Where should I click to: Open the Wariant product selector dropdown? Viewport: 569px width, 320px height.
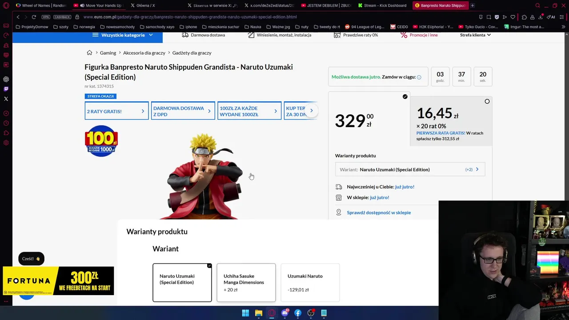coord(410,169)
